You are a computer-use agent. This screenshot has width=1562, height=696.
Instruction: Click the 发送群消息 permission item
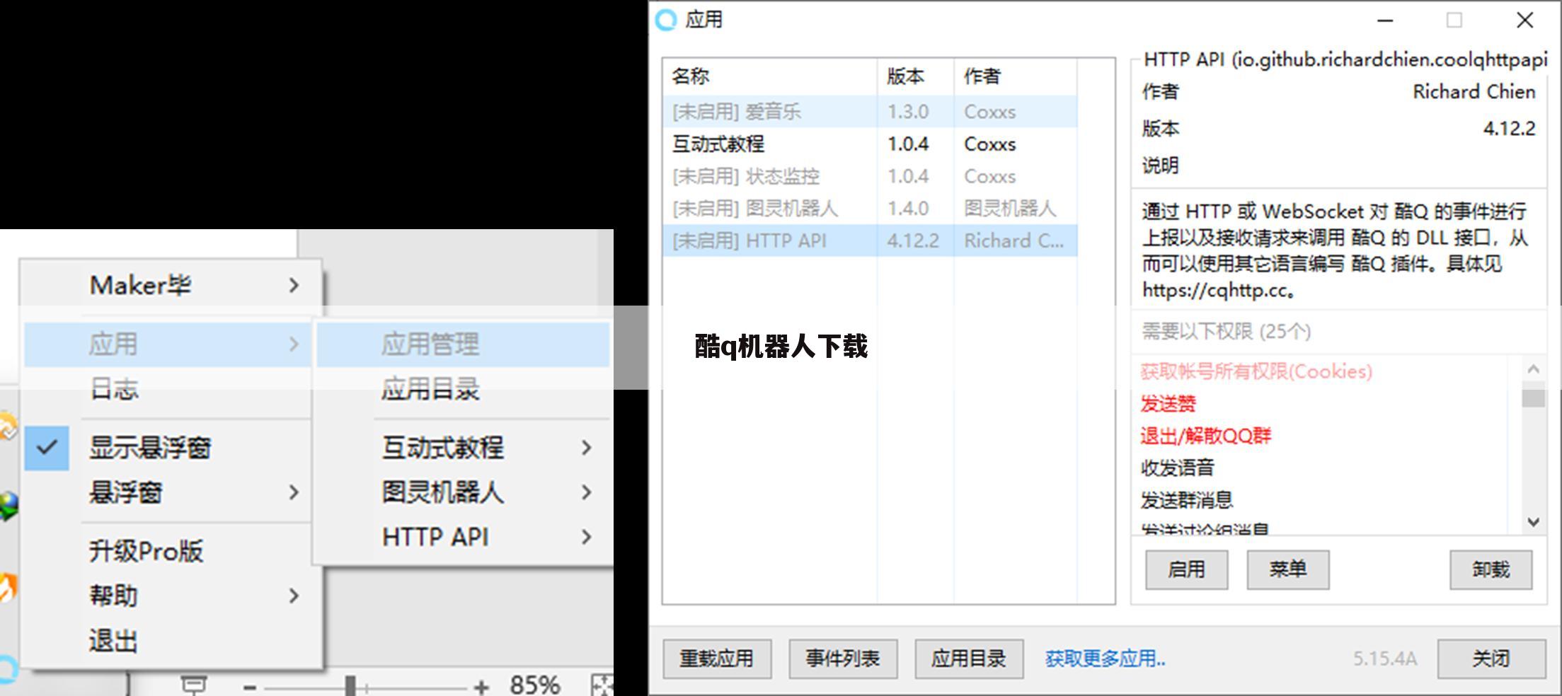[x=1187, y=500]
